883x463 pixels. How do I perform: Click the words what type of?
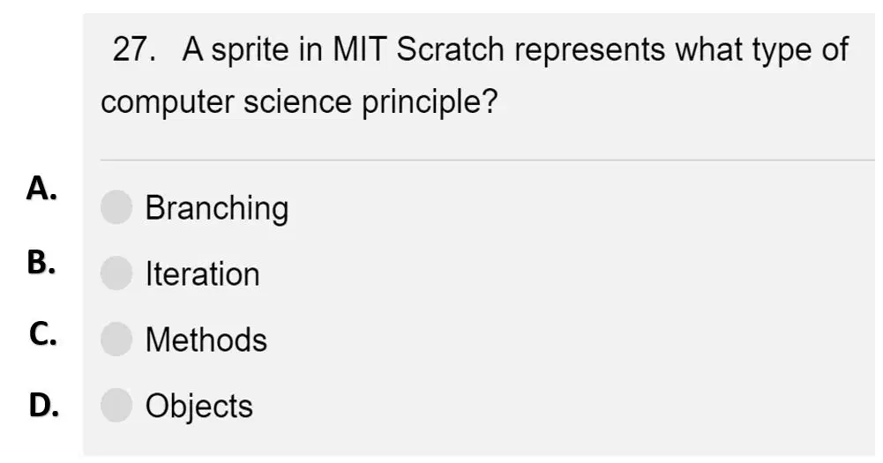click(762, 50)
